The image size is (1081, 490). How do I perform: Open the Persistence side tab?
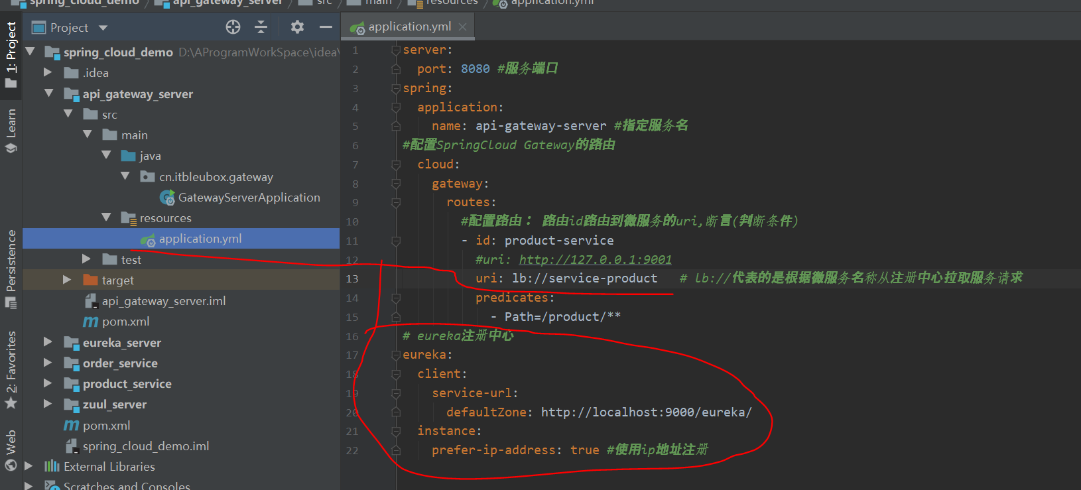click(x=11, y=269)
